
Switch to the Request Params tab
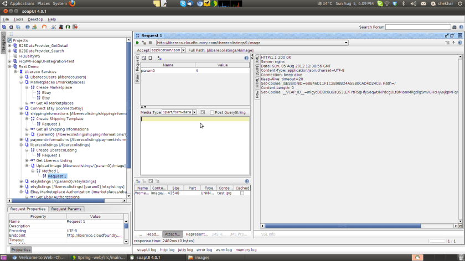[66, 209]
